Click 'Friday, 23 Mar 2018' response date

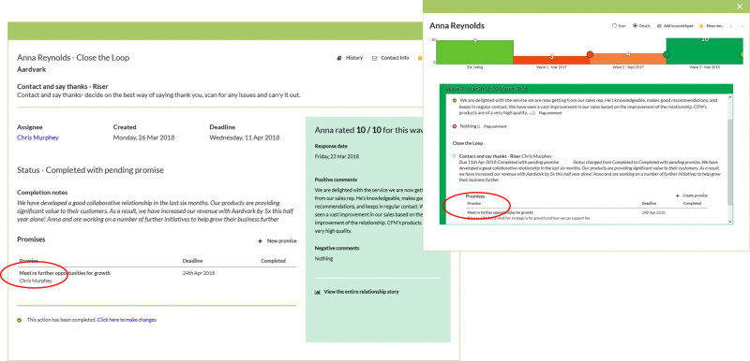coord(337,156)
